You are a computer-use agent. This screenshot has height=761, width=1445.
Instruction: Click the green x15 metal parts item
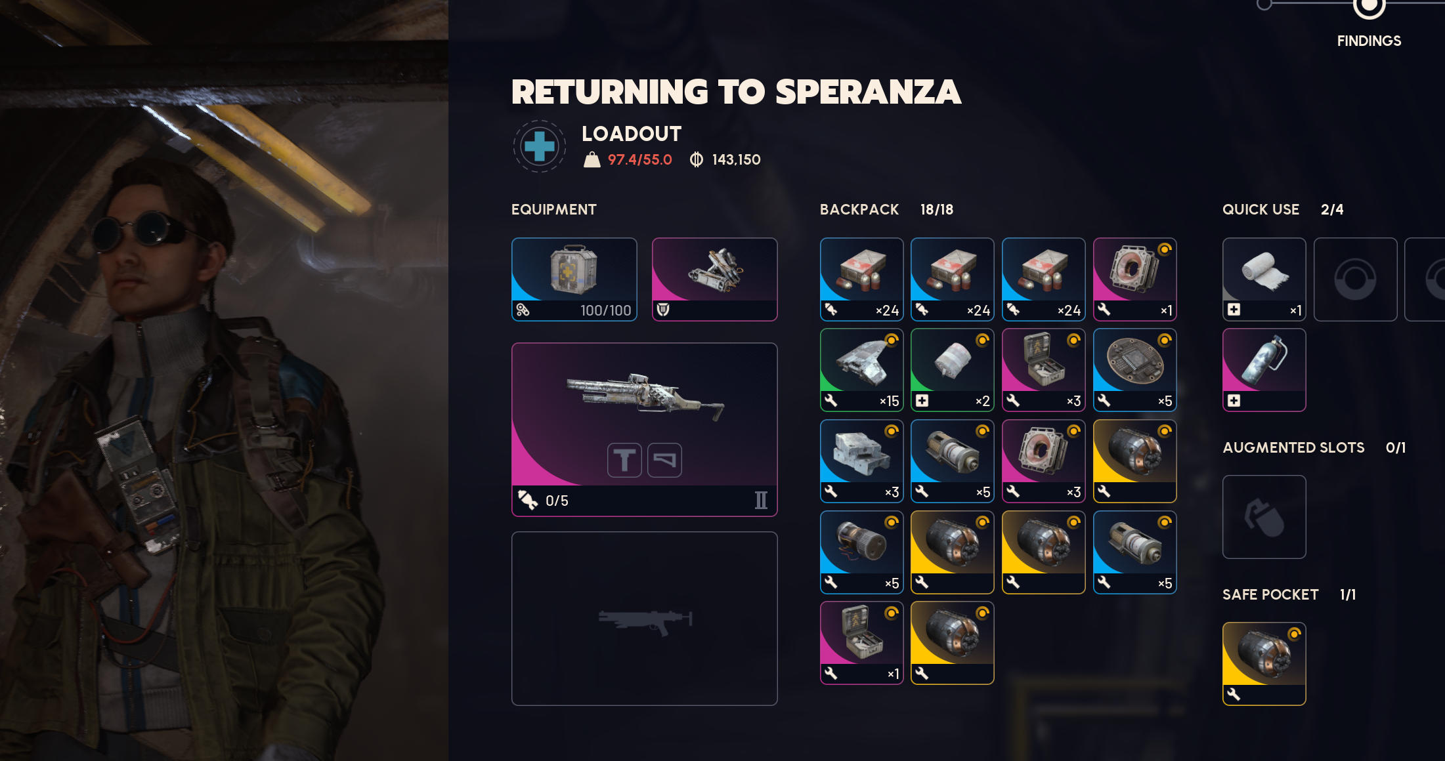tap(861, 370)
